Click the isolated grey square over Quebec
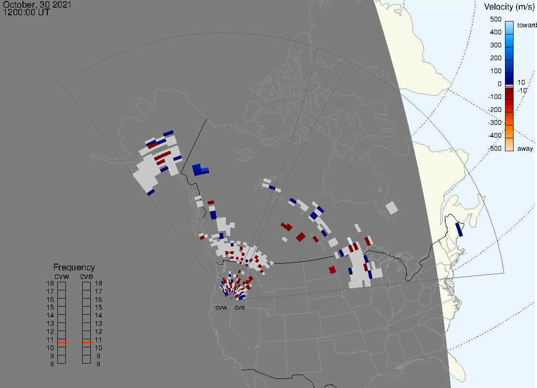Viewport: 537px width, 388px height. pos(392,208)
